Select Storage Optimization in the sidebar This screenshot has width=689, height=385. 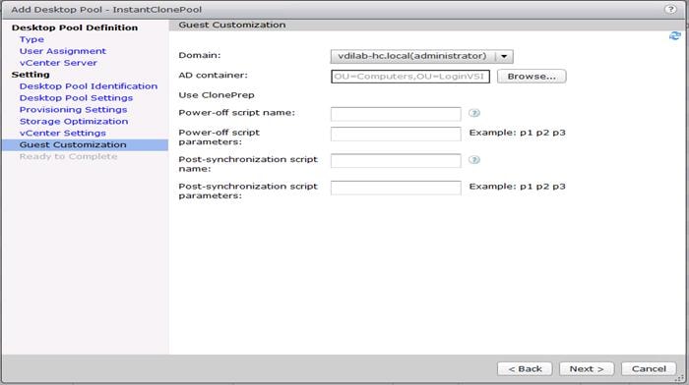(74, 122)
